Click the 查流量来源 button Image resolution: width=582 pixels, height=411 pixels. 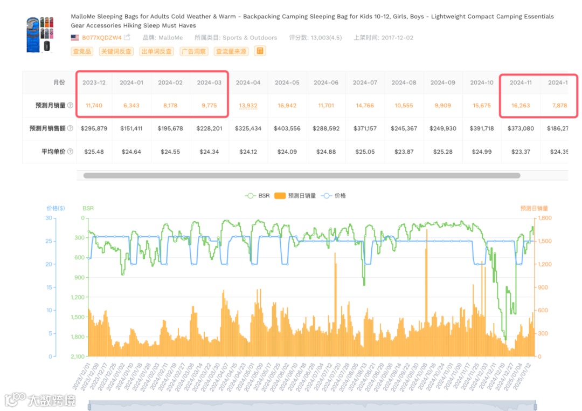[x=231, y=51]
